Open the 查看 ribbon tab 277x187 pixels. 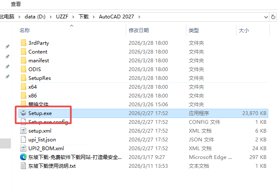pos(16,4)
